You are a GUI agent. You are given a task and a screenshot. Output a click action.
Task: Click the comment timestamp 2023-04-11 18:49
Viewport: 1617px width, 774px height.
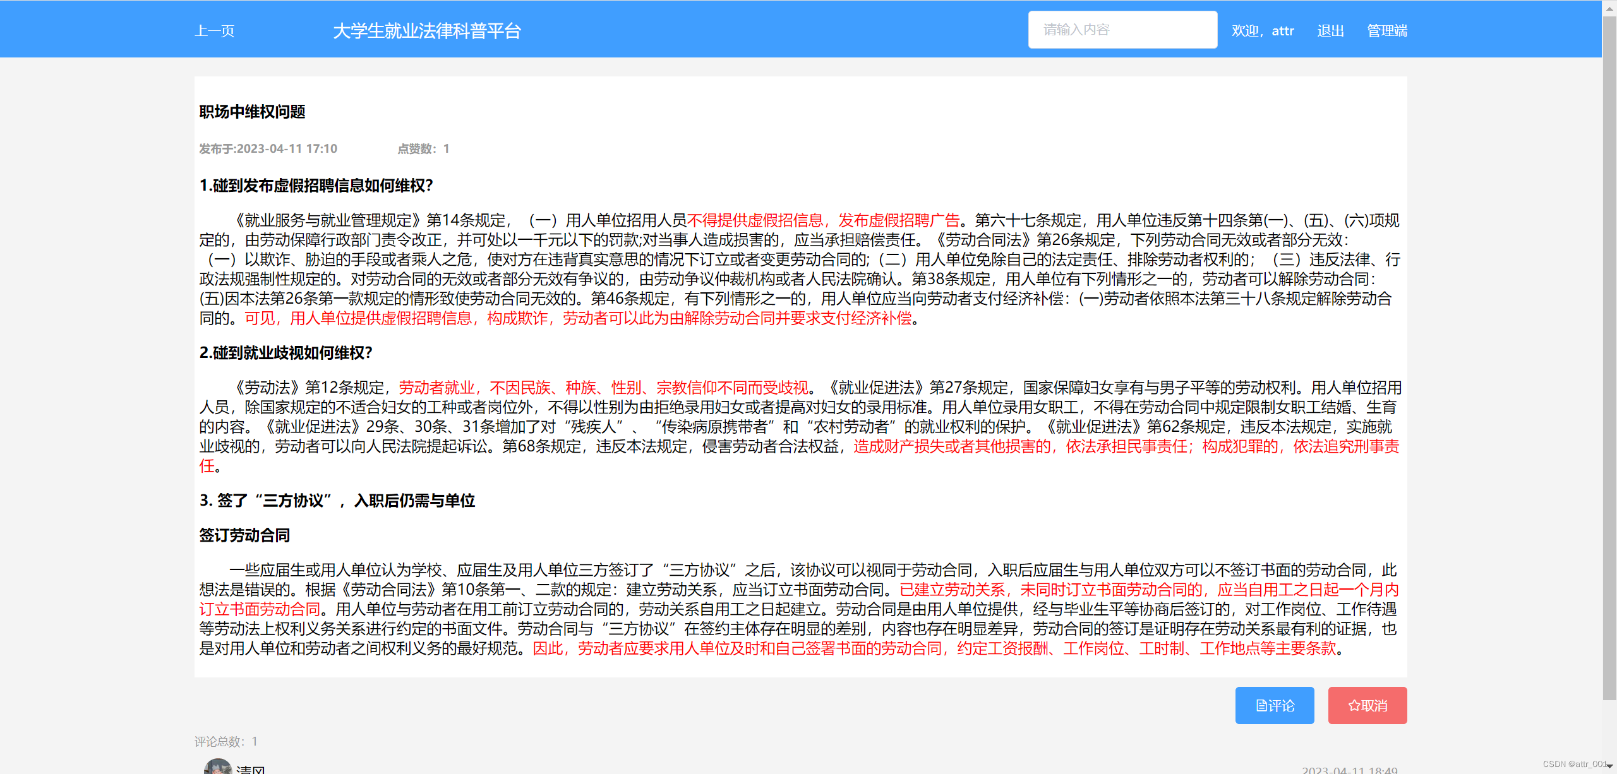click(1349, 770)
